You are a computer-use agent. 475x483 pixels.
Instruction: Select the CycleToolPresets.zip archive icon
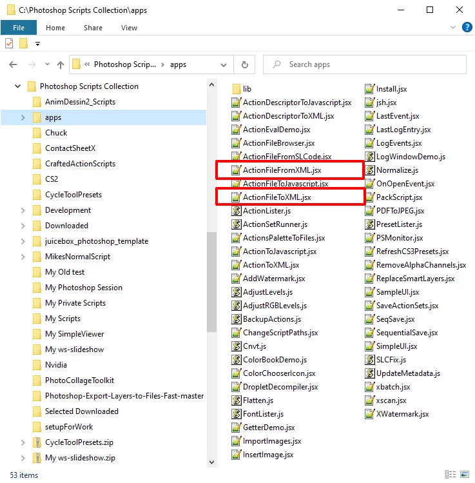(37, 442)
